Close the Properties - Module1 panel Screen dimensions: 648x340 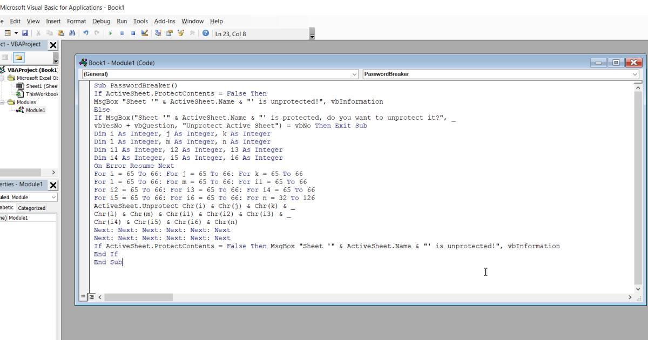point(53,185)
